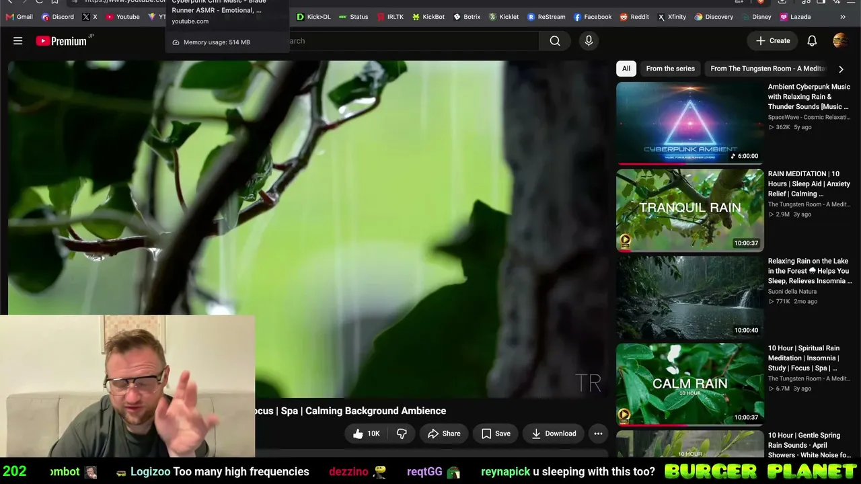Open the X bookmark next to Discord
This screenshot has width=861, height=484.
click(90, 17)
